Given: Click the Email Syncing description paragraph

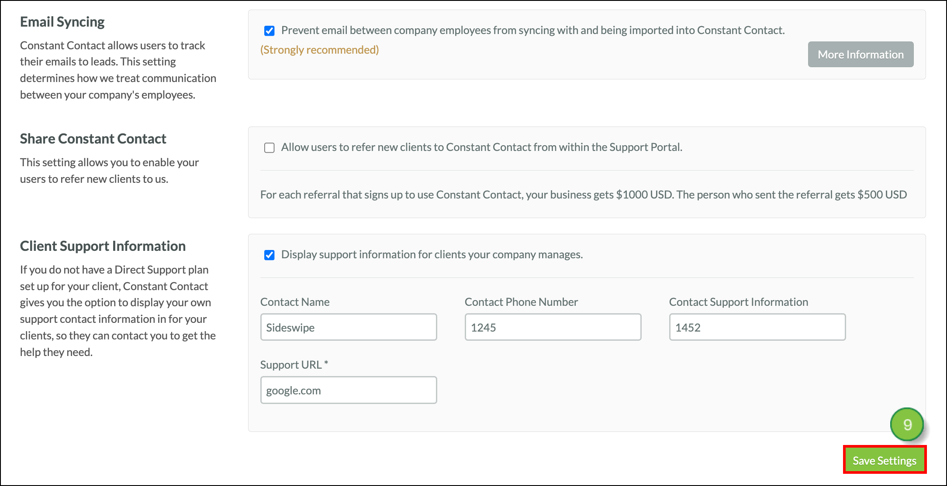Looking at the screenshot, I should (x=118, y=70).
